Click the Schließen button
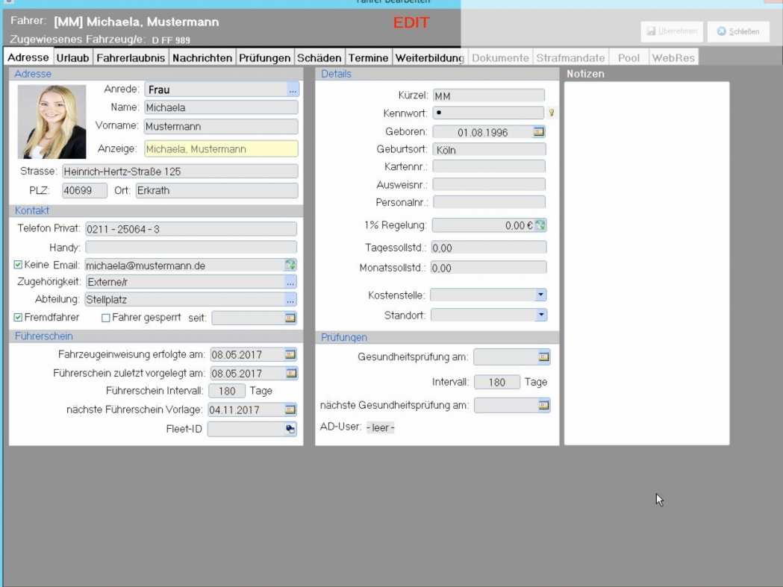 [738, 31]
